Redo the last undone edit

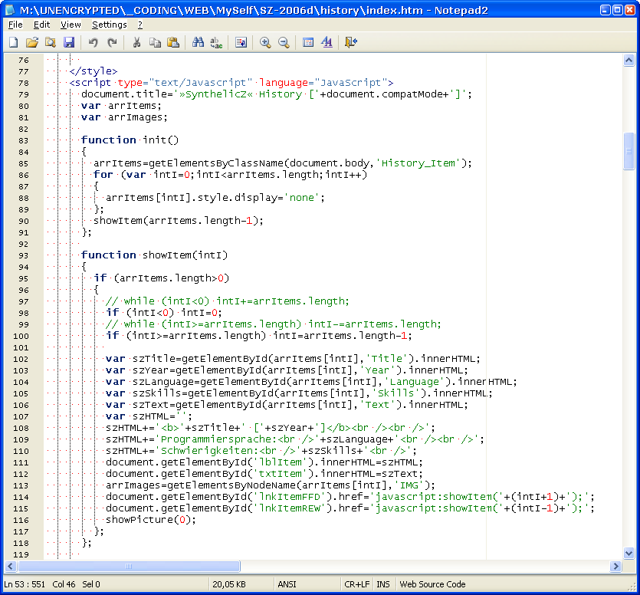tap(112, 42)
